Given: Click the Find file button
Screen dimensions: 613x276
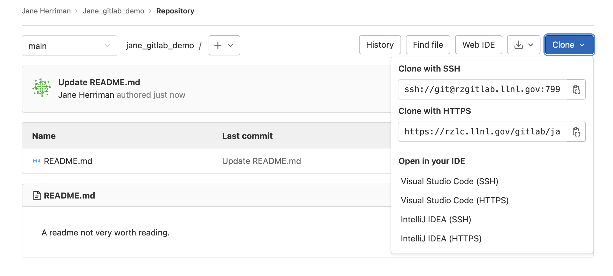Looking at the screenshot, I should click(428, 45).
